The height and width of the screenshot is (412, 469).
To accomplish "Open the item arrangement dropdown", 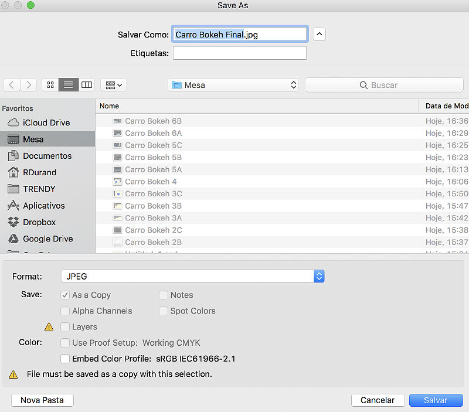I will tap(114, 85).
